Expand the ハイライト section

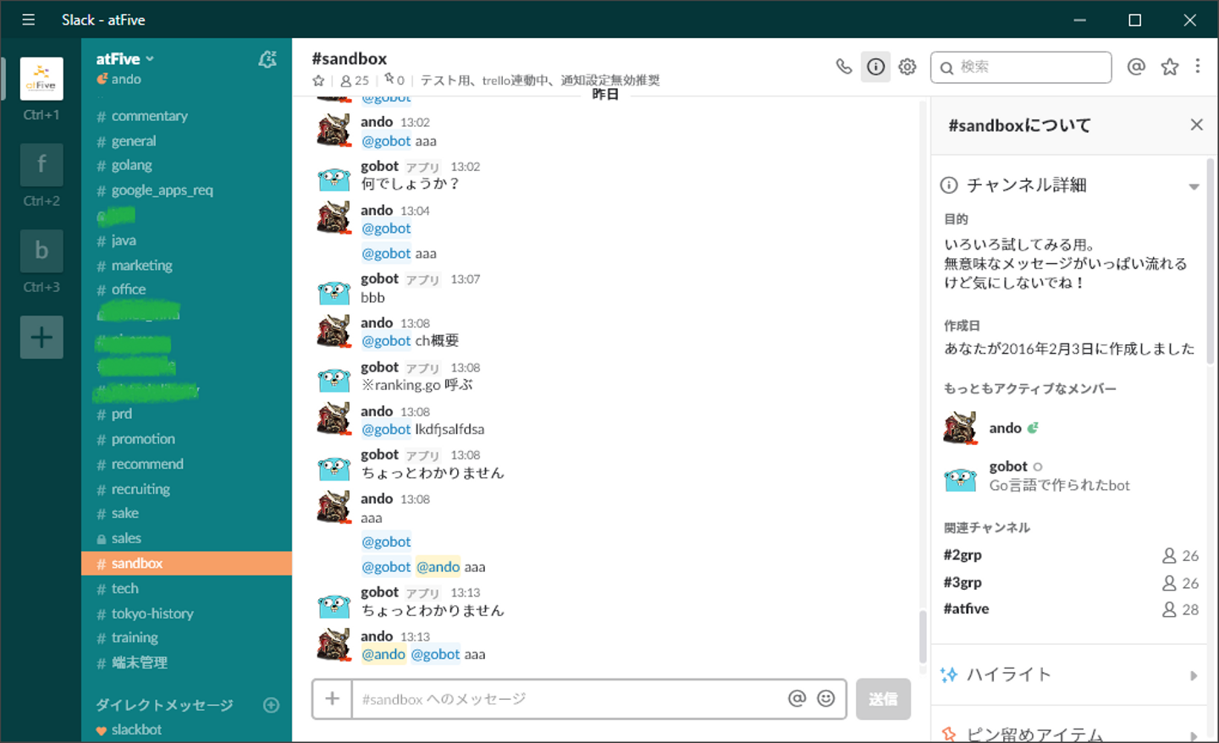[1194, 675]
